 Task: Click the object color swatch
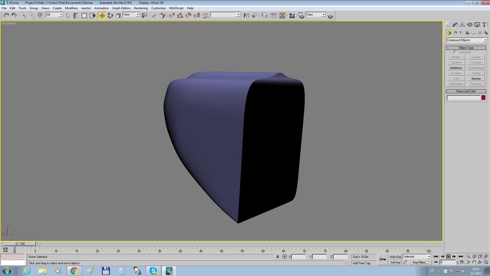tap(483, 98)
